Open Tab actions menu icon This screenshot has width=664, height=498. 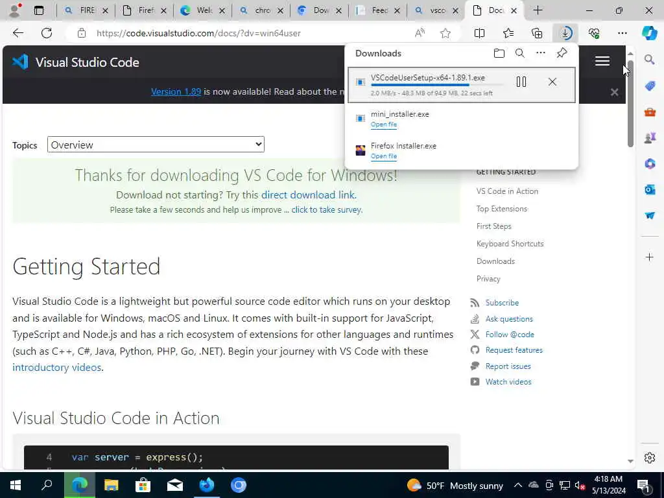pos(38,10)
